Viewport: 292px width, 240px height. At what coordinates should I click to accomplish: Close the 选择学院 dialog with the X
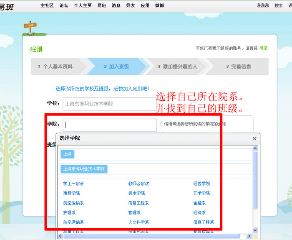pyautogui.click(x=254, y=139)
